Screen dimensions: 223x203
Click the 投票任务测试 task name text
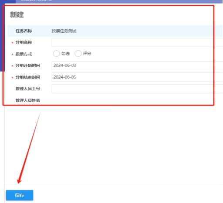tap(64, 31)
